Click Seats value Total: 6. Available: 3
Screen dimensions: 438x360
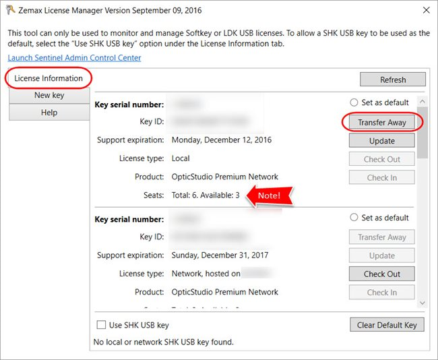(206, 195)
